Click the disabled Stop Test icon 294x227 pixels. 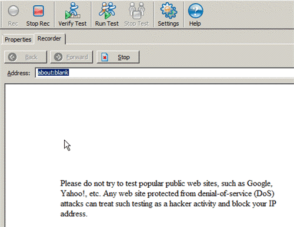pos(136,11)
